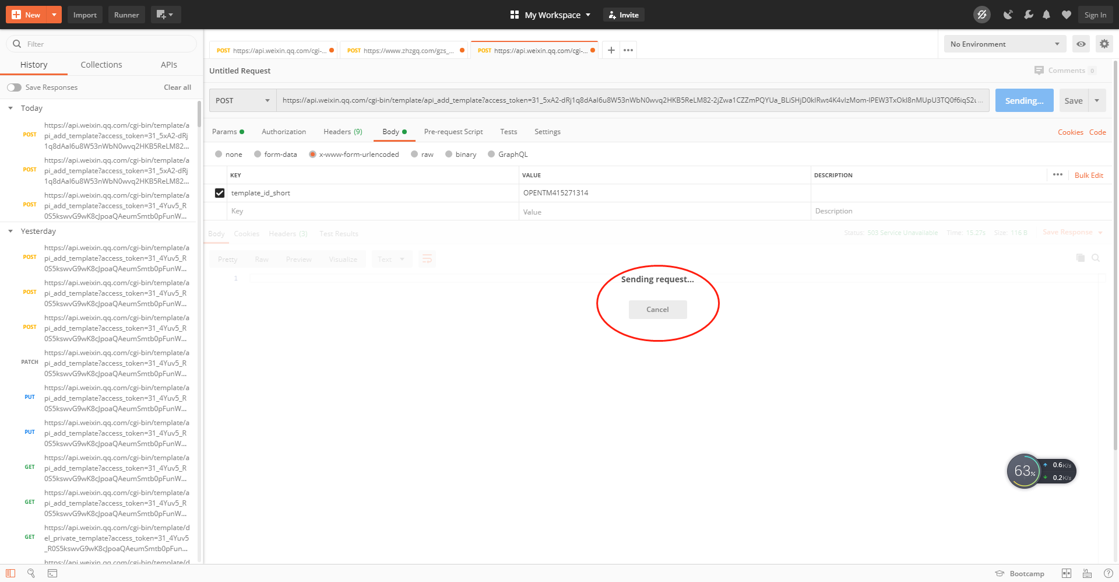Open the Save button dropdown arrow
Screen dimensions: 1119x582
click(x=1097, y=100)
